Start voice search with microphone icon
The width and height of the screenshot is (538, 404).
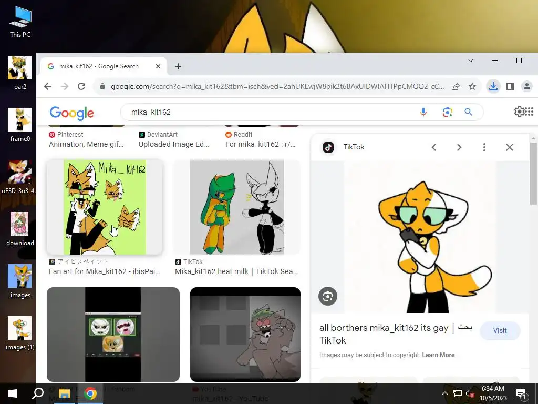point(423,112)
